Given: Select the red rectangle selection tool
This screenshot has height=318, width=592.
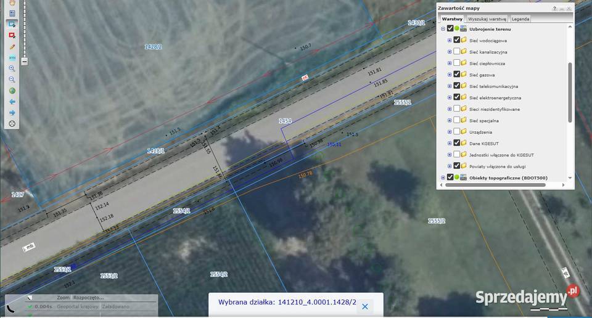Looking at the screenshot, I should click(12, 35).
